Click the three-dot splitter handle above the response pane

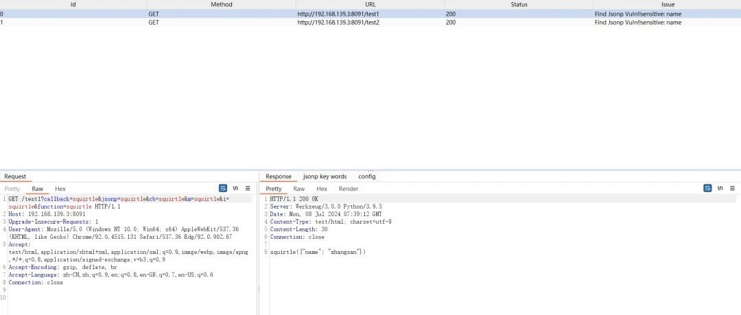[x=370, y=171]
